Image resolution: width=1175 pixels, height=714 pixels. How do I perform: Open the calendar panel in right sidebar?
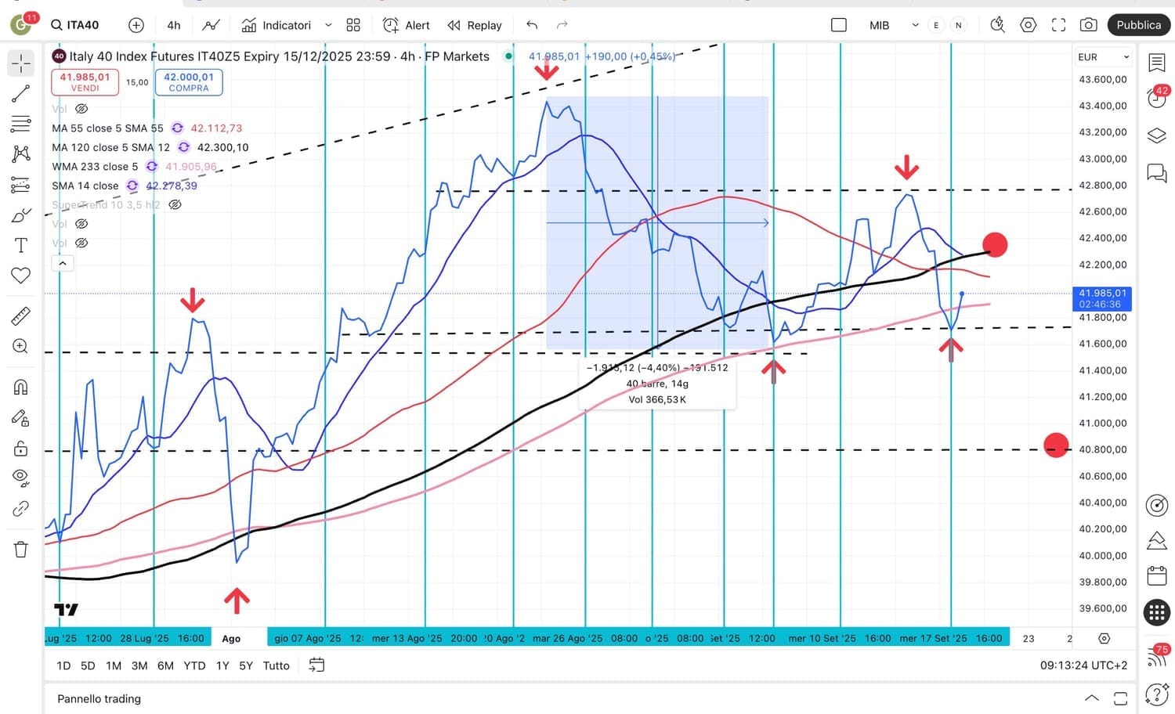1157,576
